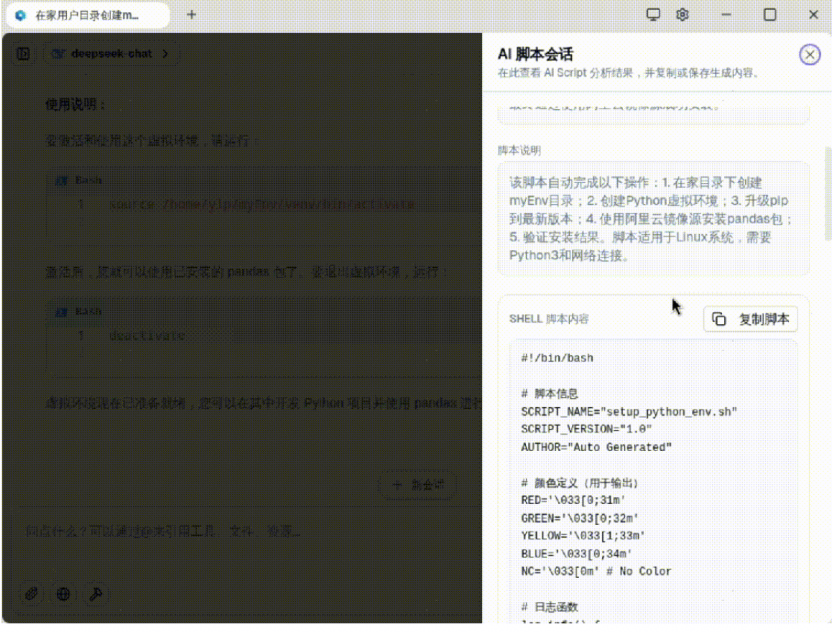Open the wrench tools icon
This screenshot has height=632, width=832.
tap(95, 593)
